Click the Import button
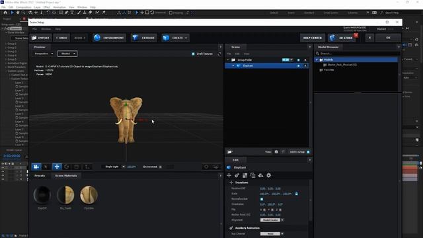Image resolution: width=423 pixels, height=238 pixels. 40,38
